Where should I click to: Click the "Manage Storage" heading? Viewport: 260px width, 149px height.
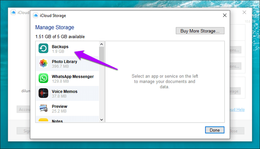pyautogui.click(x=55, y=27)
